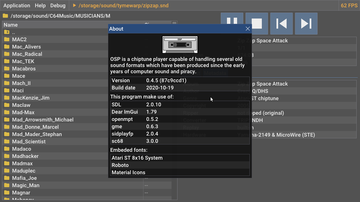
Task: Select the Roboto font entry
Action: [180, 165]
